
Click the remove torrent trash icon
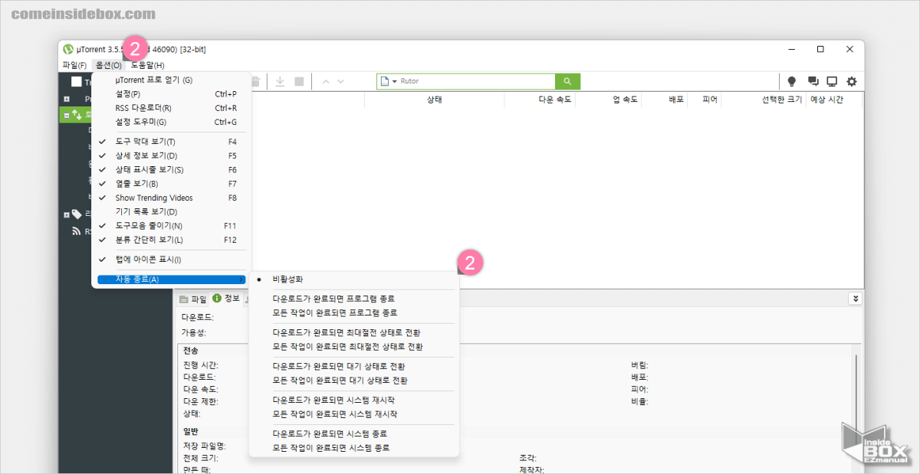(255, 81)
